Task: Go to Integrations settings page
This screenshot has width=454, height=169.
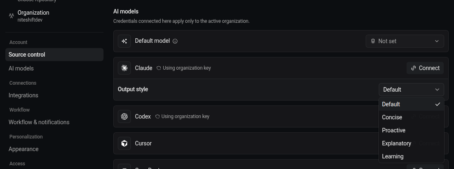Action: pyautogui.click(x=23, y=95)
